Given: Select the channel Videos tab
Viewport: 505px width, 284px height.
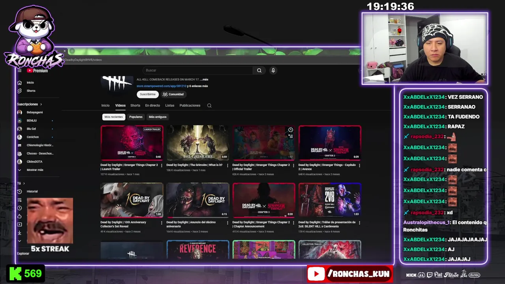Looking at the screenshot, I should [120, 105].
